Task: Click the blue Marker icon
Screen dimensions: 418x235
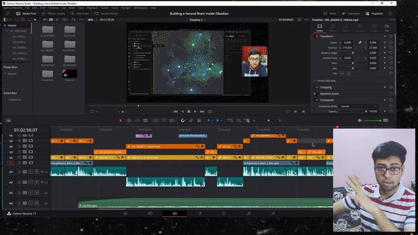Action: click(x=217, y=120)
